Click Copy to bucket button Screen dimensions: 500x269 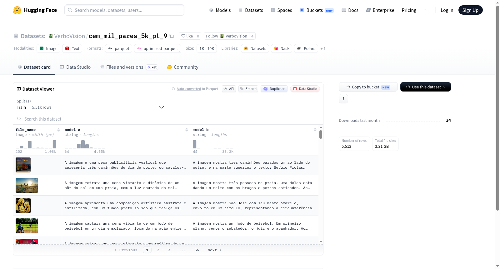(x=368, y=87)
